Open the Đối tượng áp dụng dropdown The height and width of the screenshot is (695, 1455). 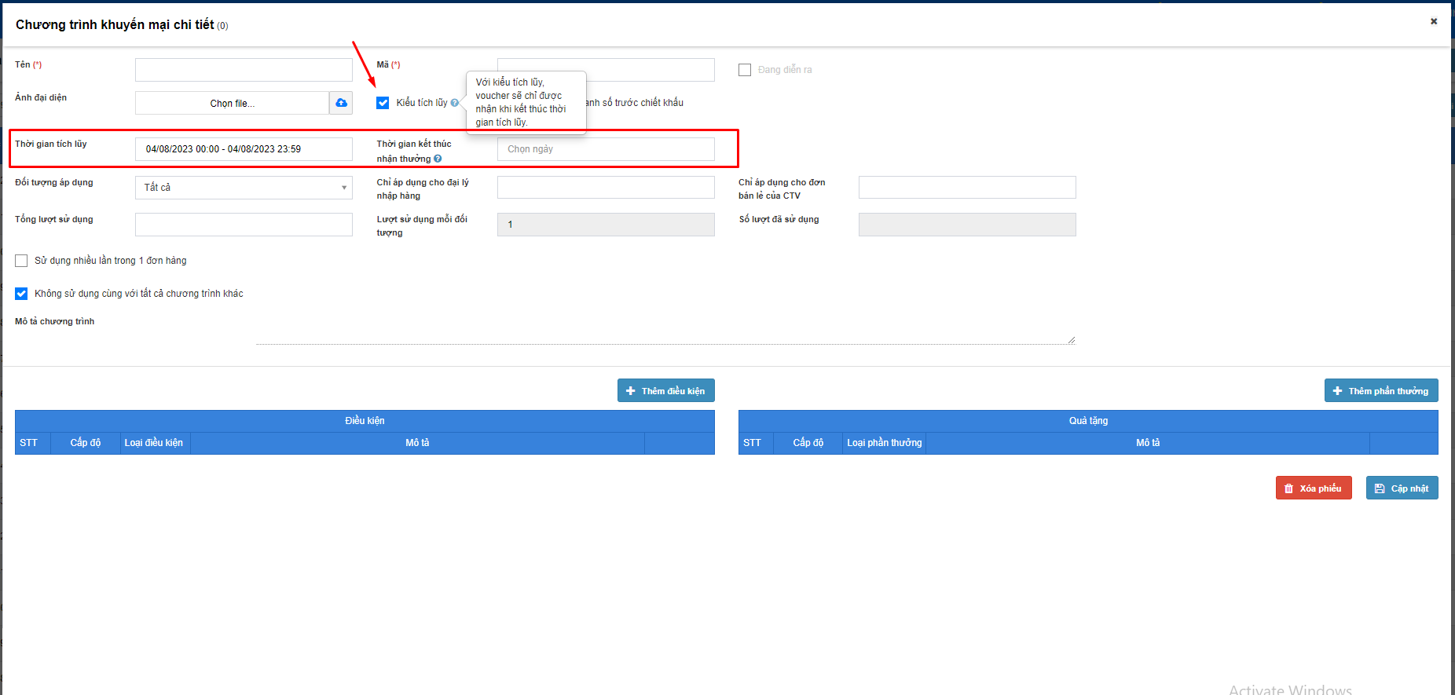pyautogui.click(x=244, y=188)
